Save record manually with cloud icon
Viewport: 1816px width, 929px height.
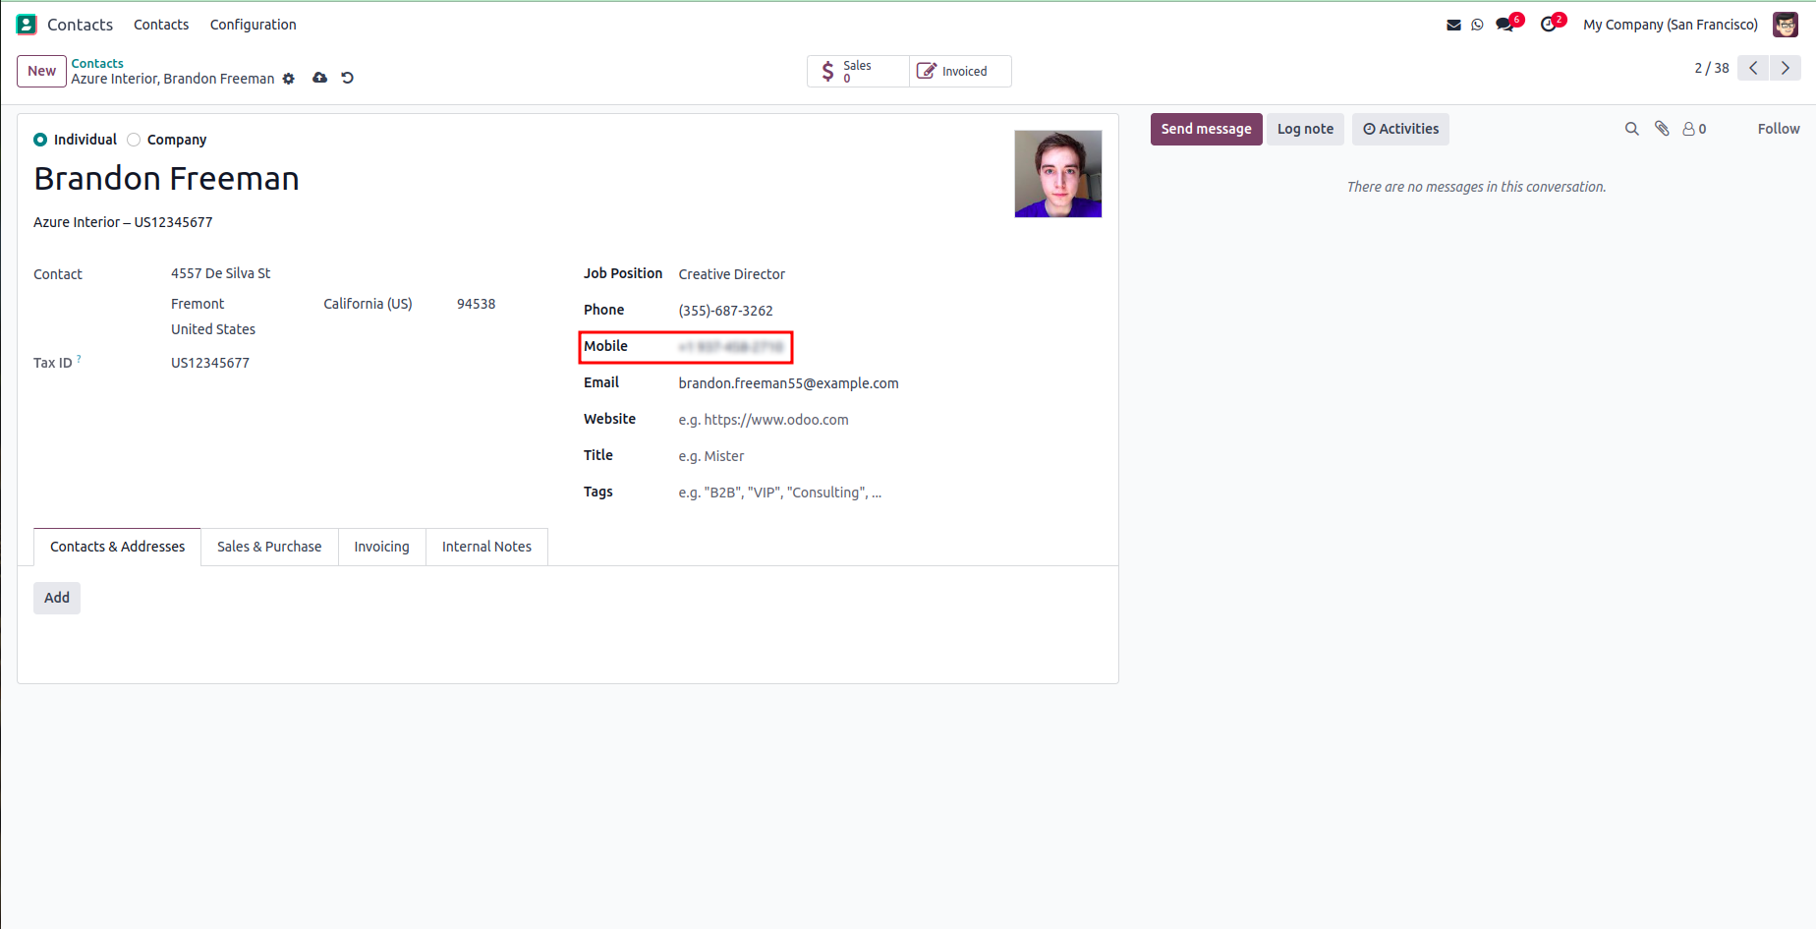pyautogui.click(x=319, y=78)
